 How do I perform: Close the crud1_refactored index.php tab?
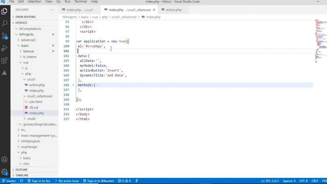tap(154, 10)
